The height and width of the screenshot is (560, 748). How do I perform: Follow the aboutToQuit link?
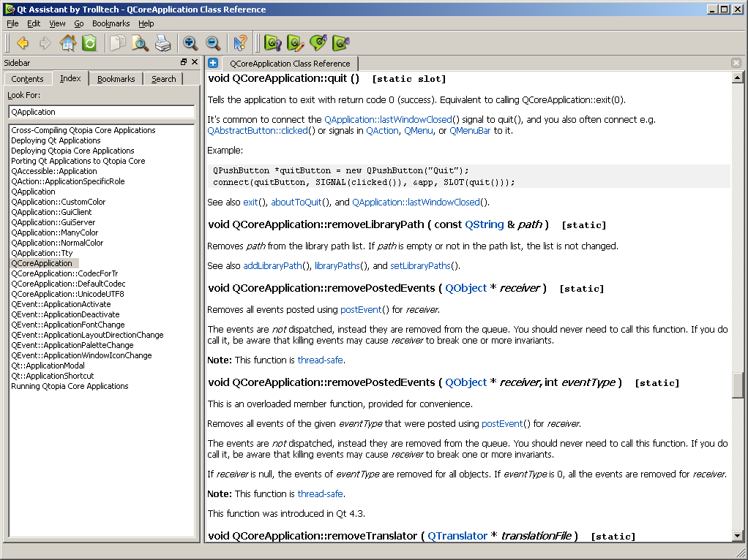pyautogui.click(x=296, y=202)
